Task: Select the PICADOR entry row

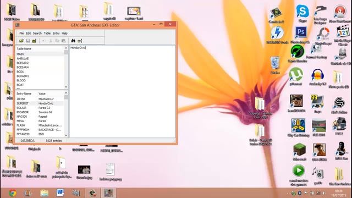Action: pyautogui.click(x=40, y=112)
